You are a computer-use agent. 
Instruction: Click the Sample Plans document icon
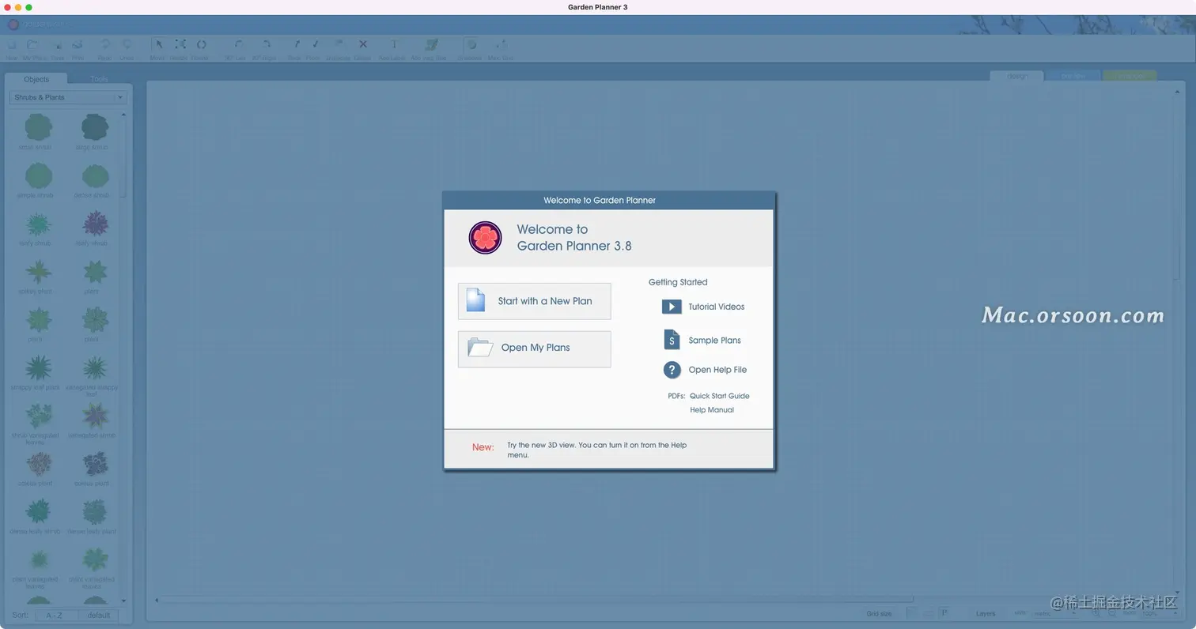[672, 340]
